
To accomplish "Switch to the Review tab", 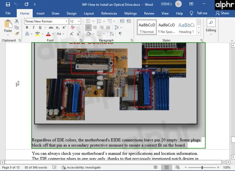I will click(x=149, y=13).
